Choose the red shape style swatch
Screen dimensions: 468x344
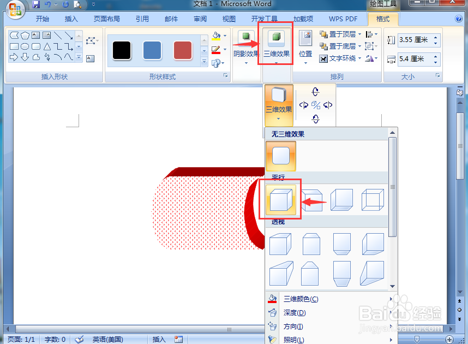click(183, 50)
